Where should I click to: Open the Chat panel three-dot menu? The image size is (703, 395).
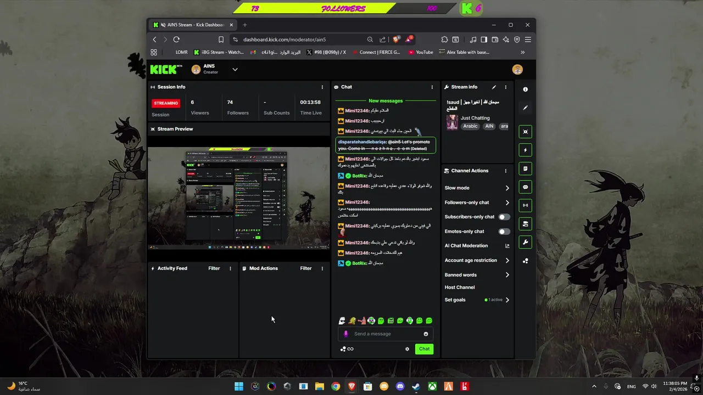click(432, 87)
